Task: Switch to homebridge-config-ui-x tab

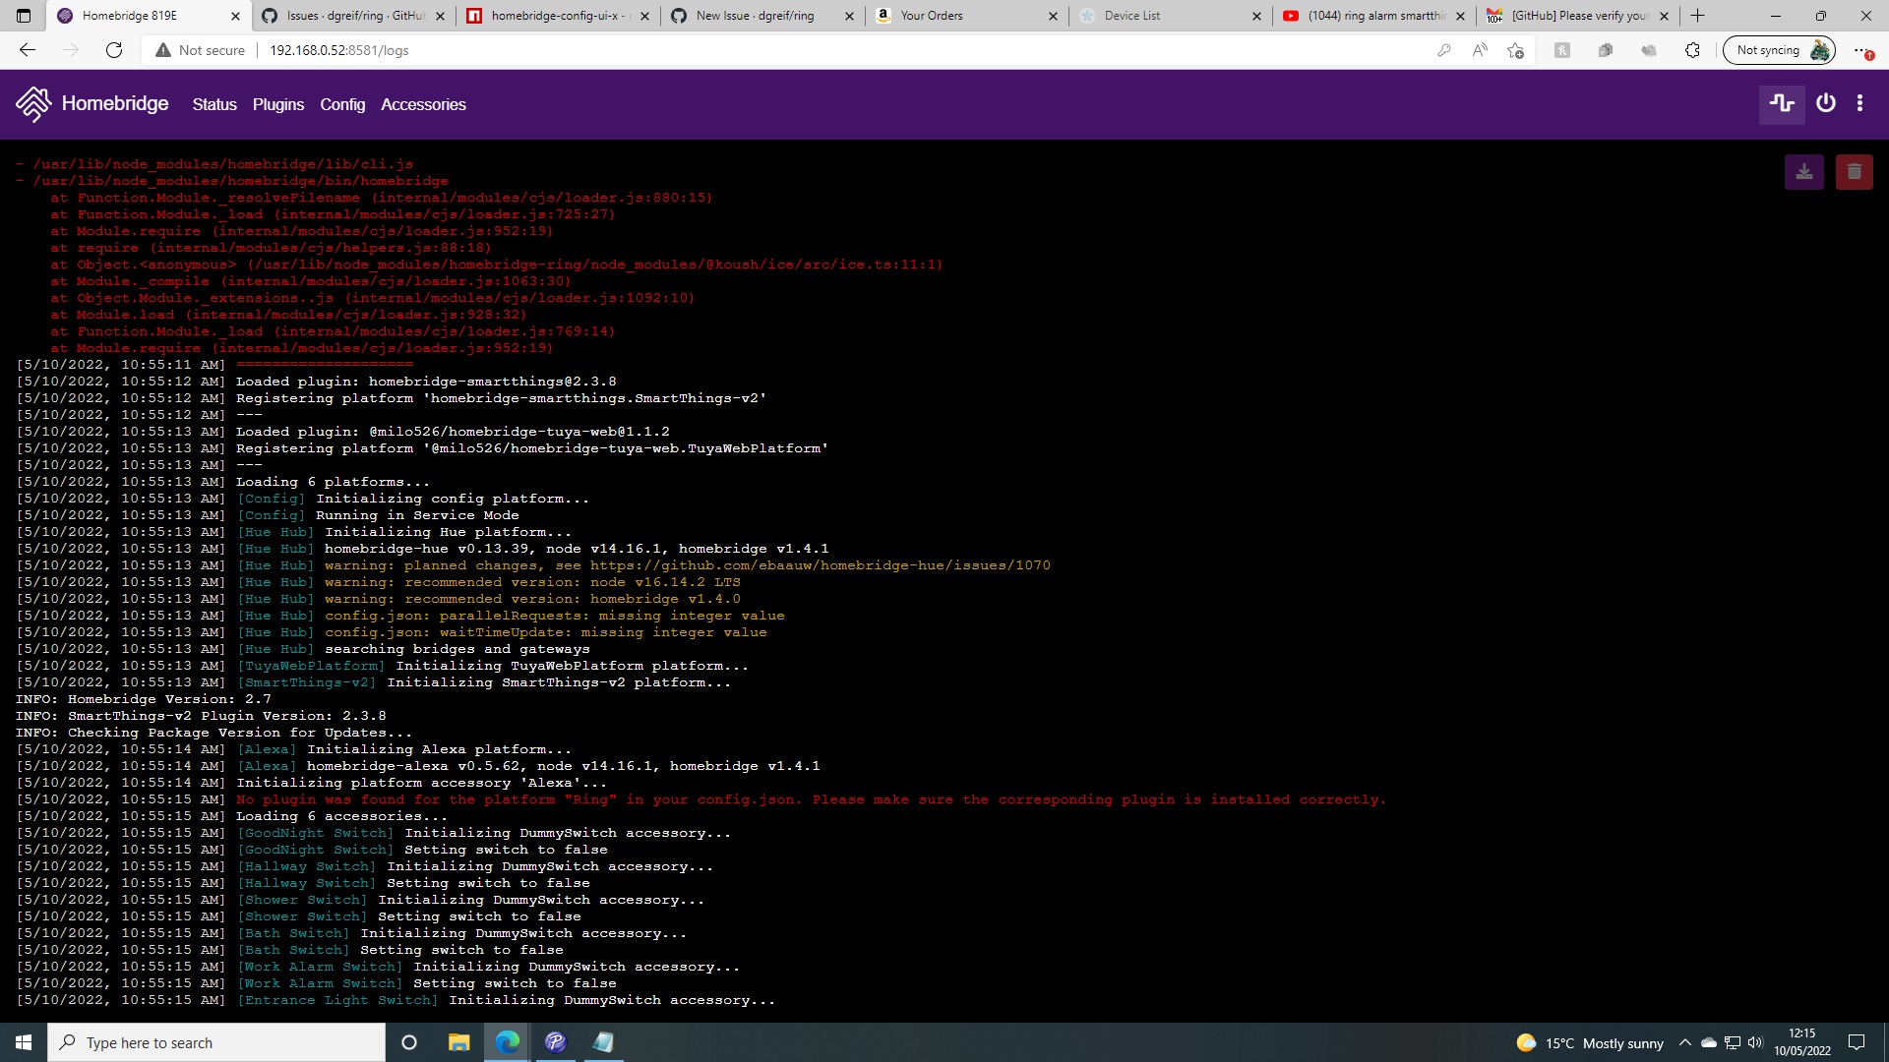Action: [x=559, y=16]
